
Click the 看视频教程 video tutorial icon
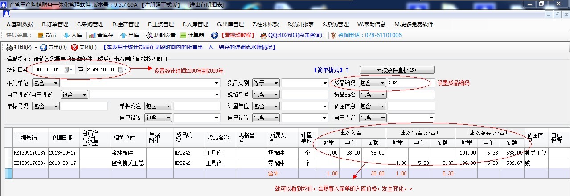point(215,35)
